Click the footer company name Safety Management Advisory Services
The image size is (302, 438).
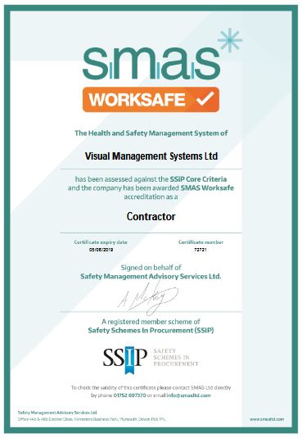57,413
